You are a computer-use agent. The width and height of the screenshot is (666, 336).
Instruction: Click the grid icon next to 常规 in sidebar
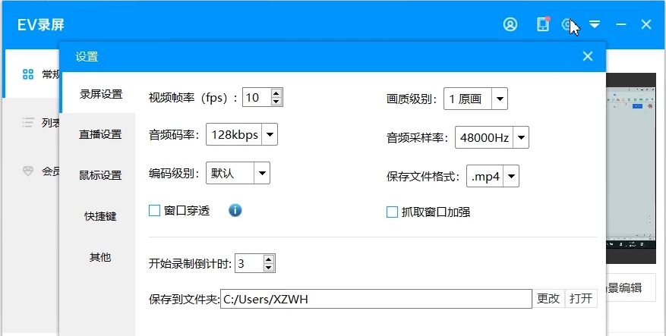(x=28, y=74)
